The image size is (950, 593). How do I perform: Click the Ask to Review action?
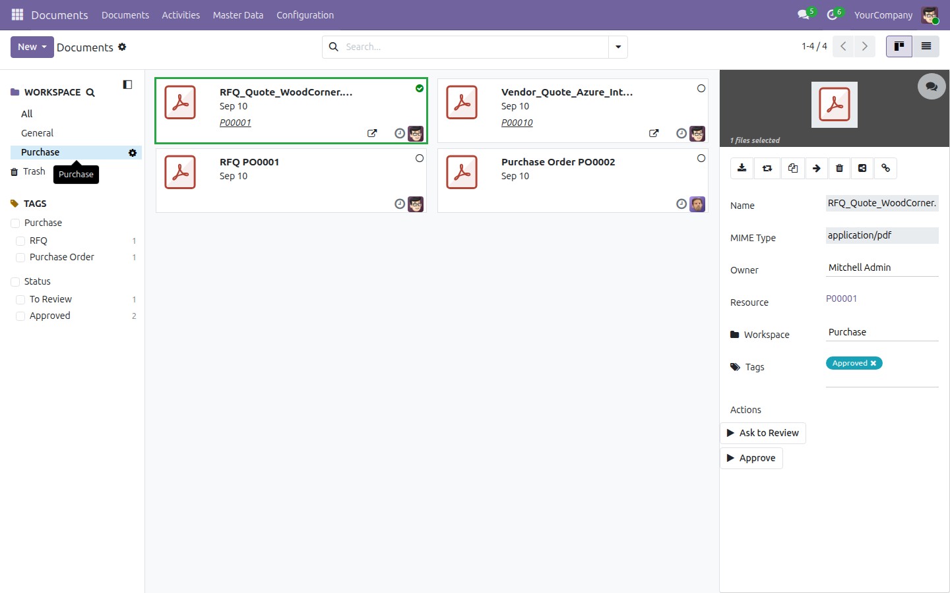point(763,433)
